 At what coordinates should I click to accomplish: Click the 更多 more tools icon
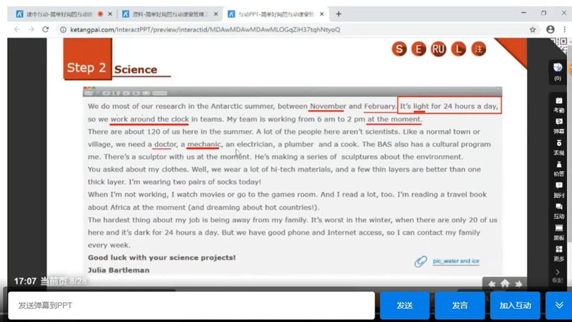(558, 251)
